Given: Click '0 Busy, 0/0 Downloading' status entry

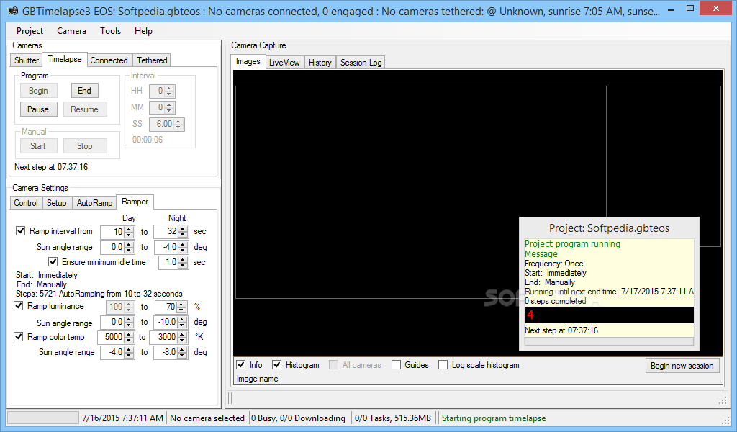Looking at the screenshot, I should click(298, 418).
